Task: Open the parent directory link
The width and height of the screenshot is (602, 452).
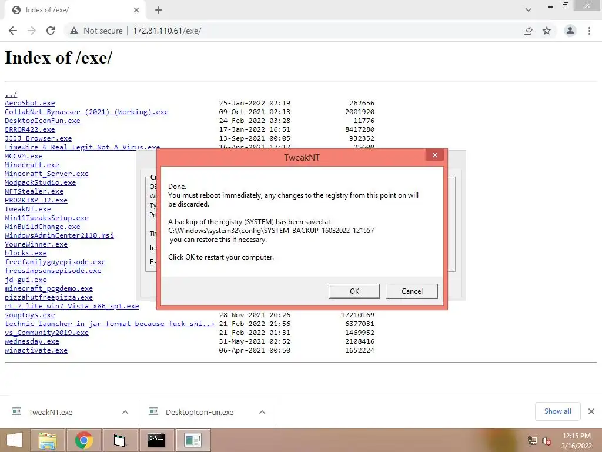Action: (x=11, y=94)
